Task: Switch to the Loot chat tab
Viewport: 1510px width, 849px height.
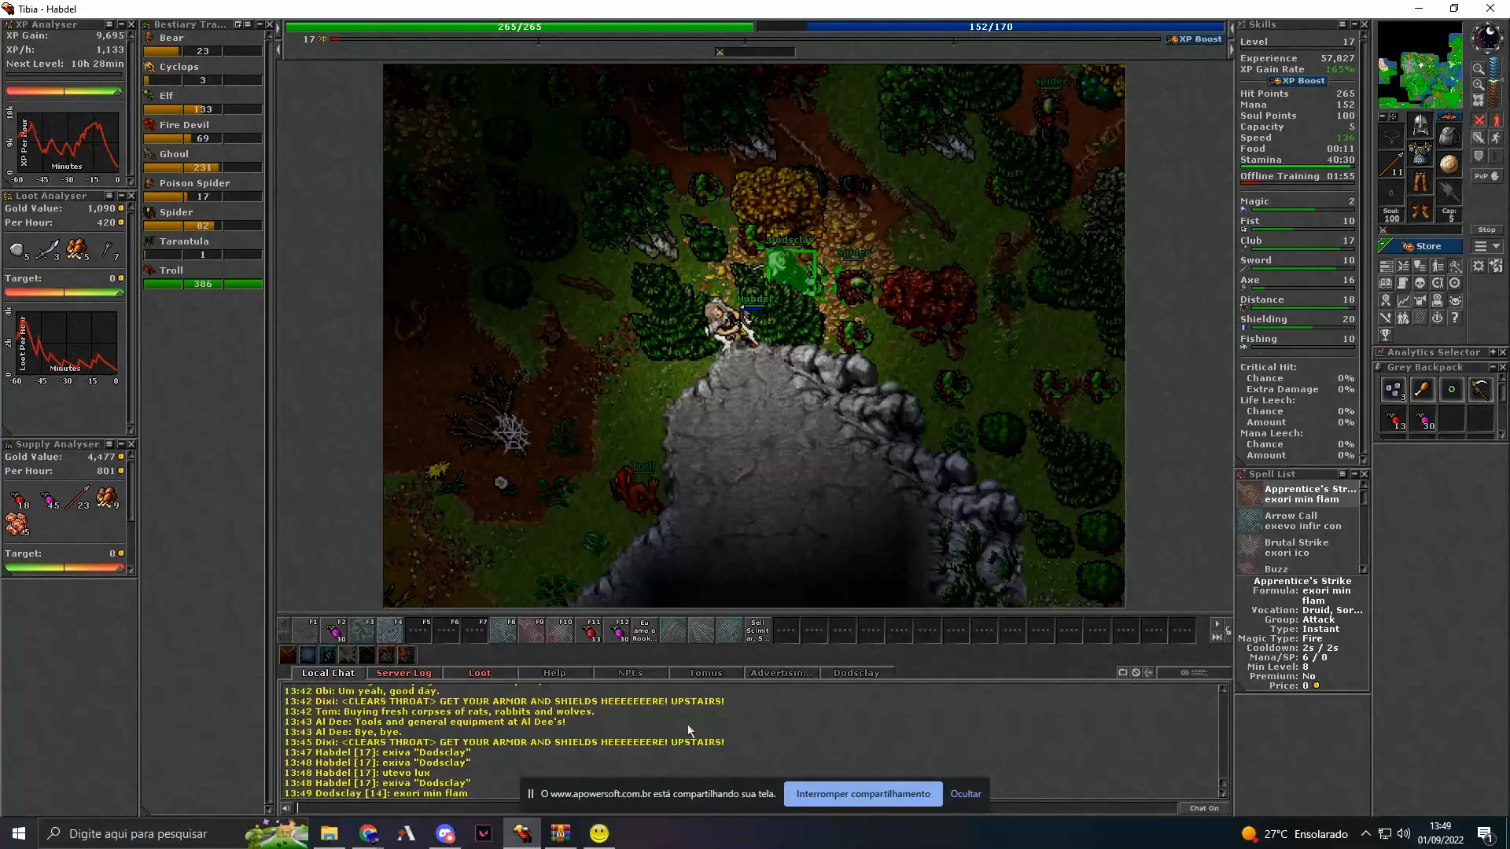Action: 479,673
